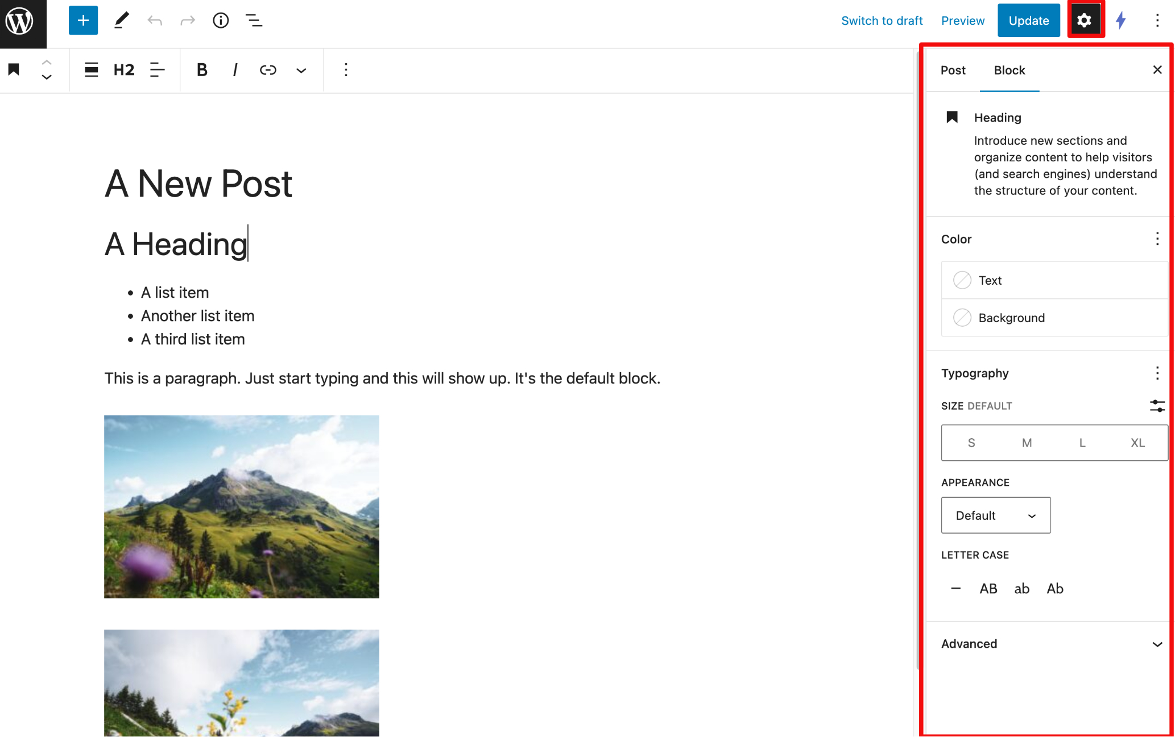Select font size S

click(971, 443)
